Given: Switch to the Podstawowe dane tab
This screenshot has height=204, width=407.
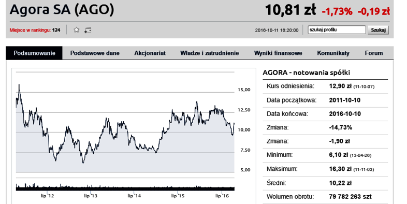Looking at the screenshot, I should (x=95, y=53).
